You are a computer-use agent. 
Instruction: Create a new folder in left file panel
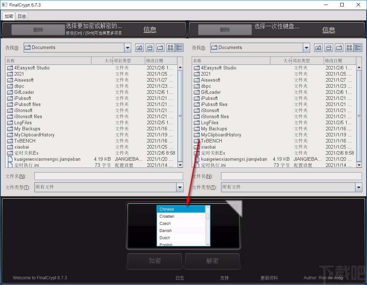tap(160, 48)
